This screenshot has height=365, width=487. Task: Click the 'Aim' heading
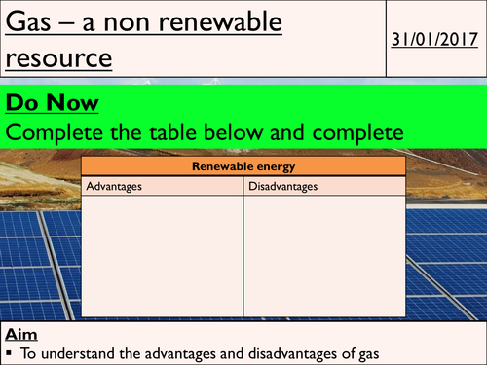[x=21, y=335]
